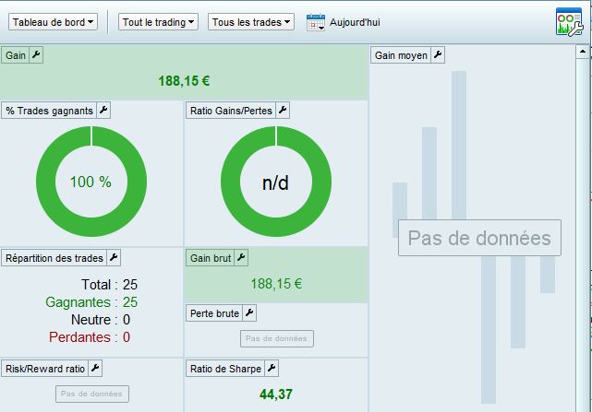The height and width of the screenshot is (412, 592).
Task: Click the Neutre : 0 line
Action: click(x=101, y=320)
